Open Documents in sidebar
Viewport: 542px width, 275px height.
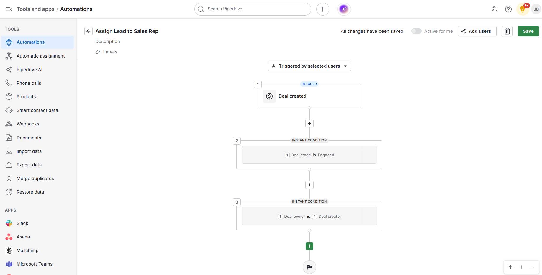tap(37, 138)
